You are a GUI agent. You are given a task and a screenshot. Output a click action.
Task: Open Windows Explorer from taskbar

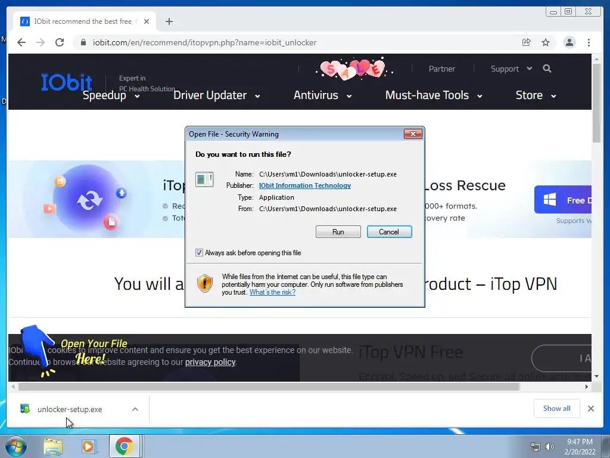pyautogui.click(x=53, y=447)
